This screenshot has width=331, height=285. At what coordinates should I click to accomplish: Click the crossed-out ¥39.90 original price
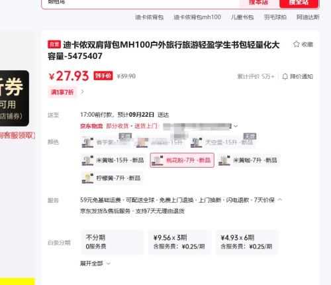[126, 76]
